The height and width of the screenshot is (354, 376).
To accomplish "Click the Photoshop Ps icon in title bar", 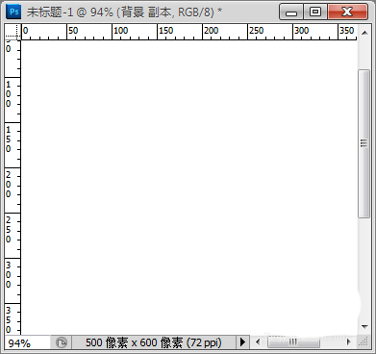I will point(13,13).
